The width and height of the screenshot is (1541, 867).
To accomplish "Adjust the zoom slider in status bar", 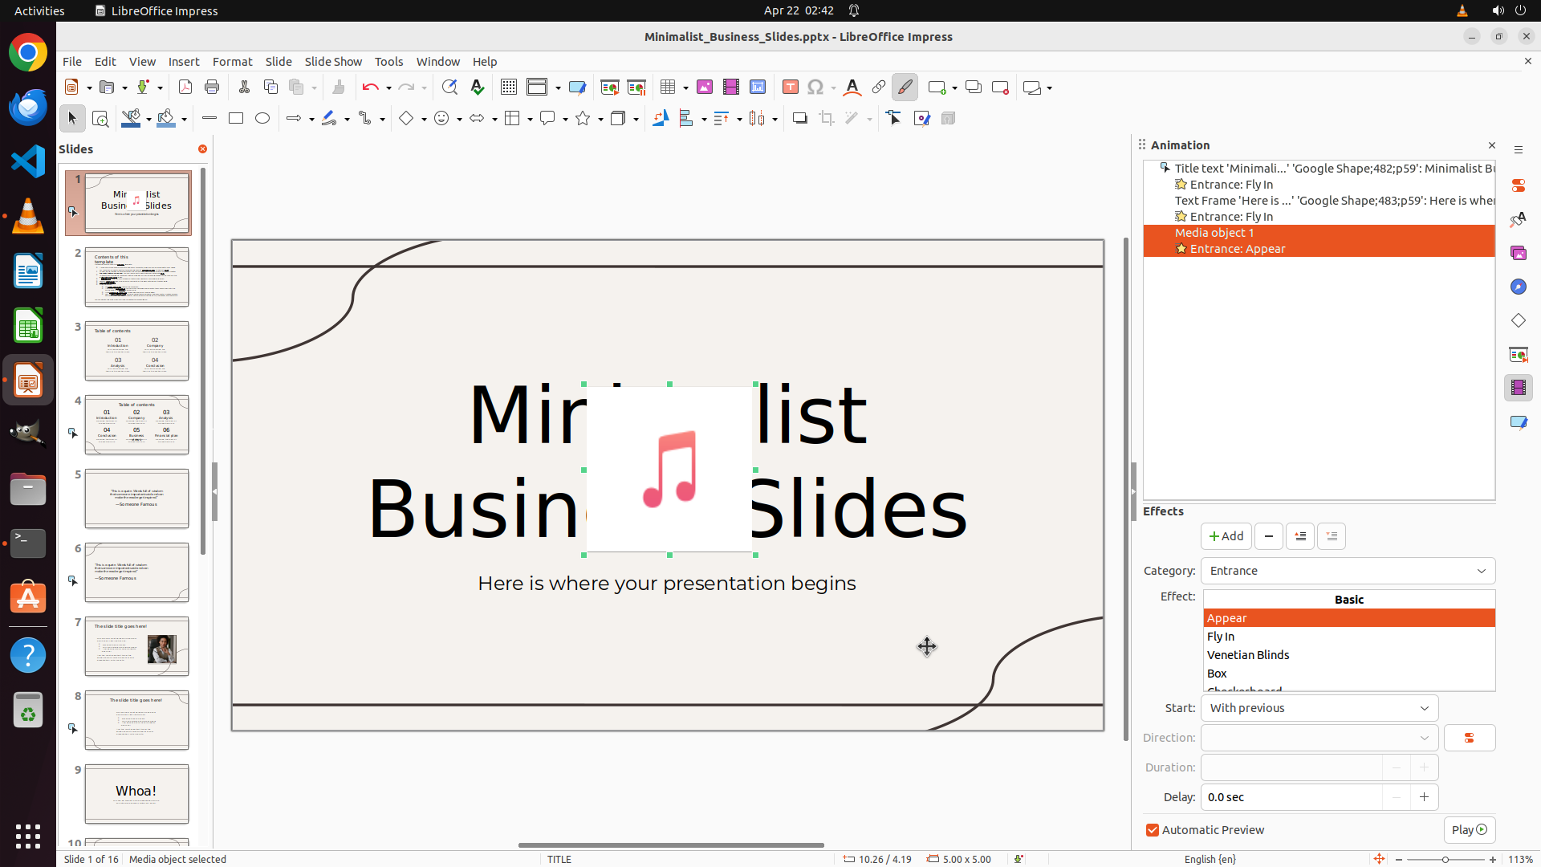I will (x=1445, y=859).
